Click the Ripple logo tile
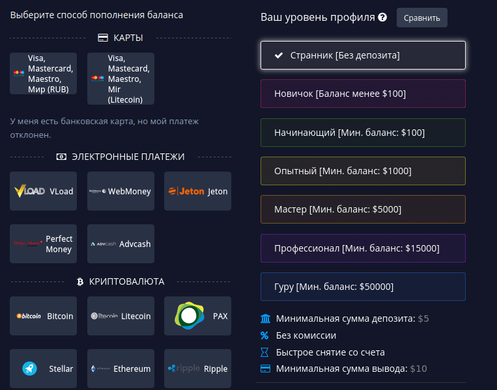 (185, 369)
